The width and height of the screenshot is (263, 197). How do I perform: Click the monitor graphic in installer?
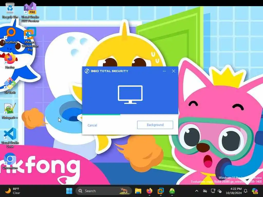pyautogui.click(x=130, y=95)
